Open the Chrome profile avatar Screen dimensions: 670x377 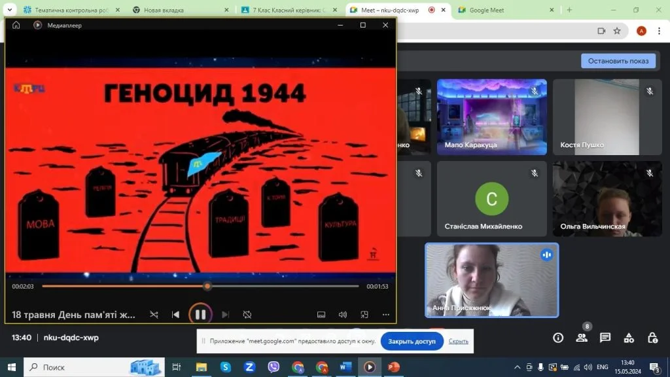(x=641, y=31)
